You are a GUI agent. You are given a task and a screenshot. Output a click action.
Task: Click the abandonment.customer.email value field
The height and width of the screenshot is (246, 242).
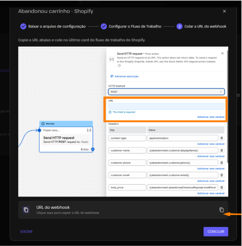[182, 175]
